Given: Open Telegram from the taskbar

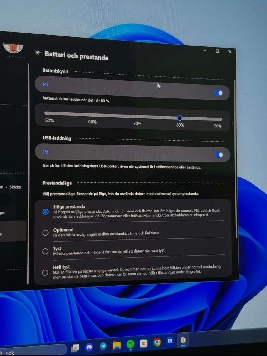Looking at the screenshot, I should click(x=103, y=346).
